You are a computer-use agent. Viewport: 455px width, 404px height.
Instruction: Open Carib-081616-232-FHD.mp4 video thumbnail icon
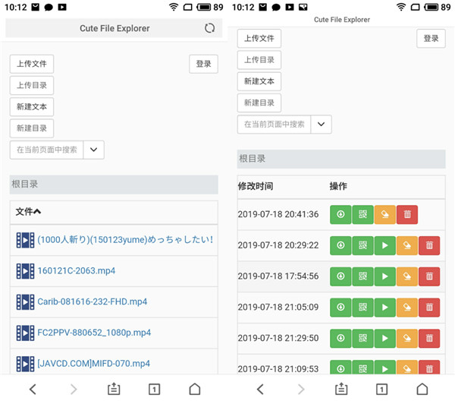[25, 301]
